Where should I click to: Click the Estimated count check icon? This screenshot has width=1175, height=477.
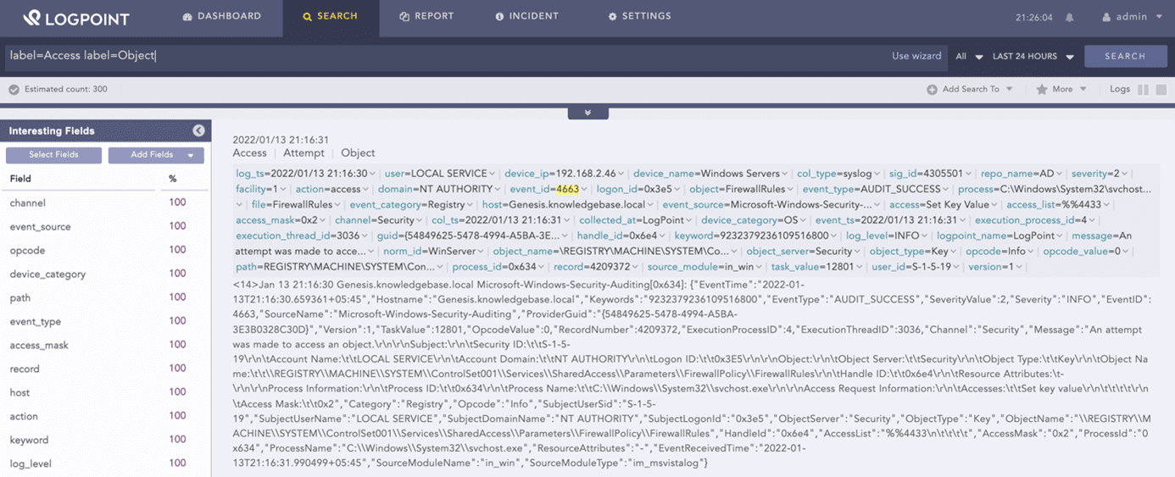pos(14,89)
